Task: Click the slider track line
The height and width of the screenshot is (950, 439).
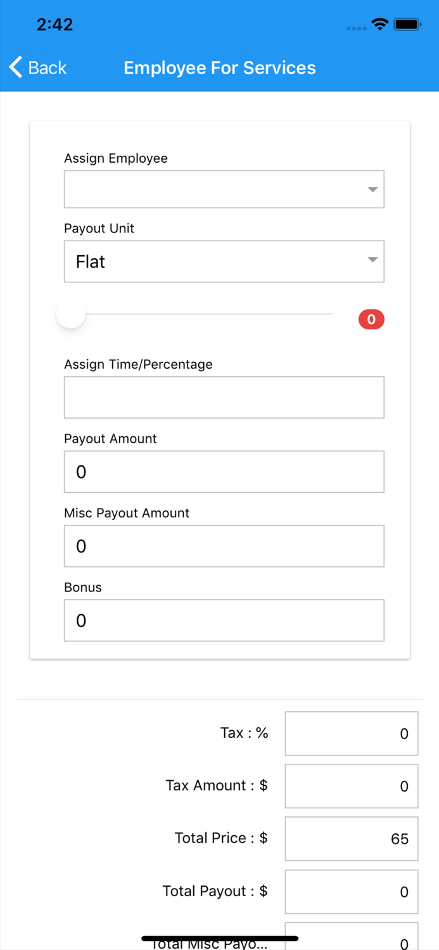Action: pos(209,314)
